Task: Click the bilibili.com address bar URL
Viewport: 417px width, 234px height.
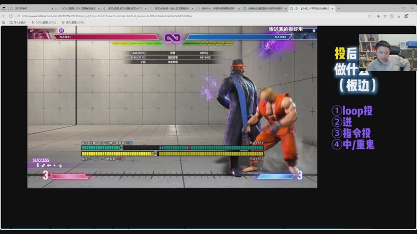Action: (107, 16)
